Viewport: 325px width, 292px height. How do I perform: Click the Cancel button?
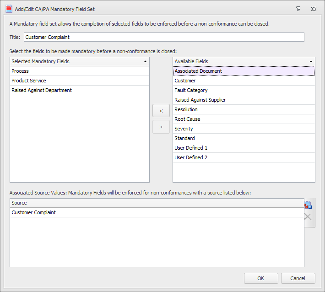coord(298,278)
